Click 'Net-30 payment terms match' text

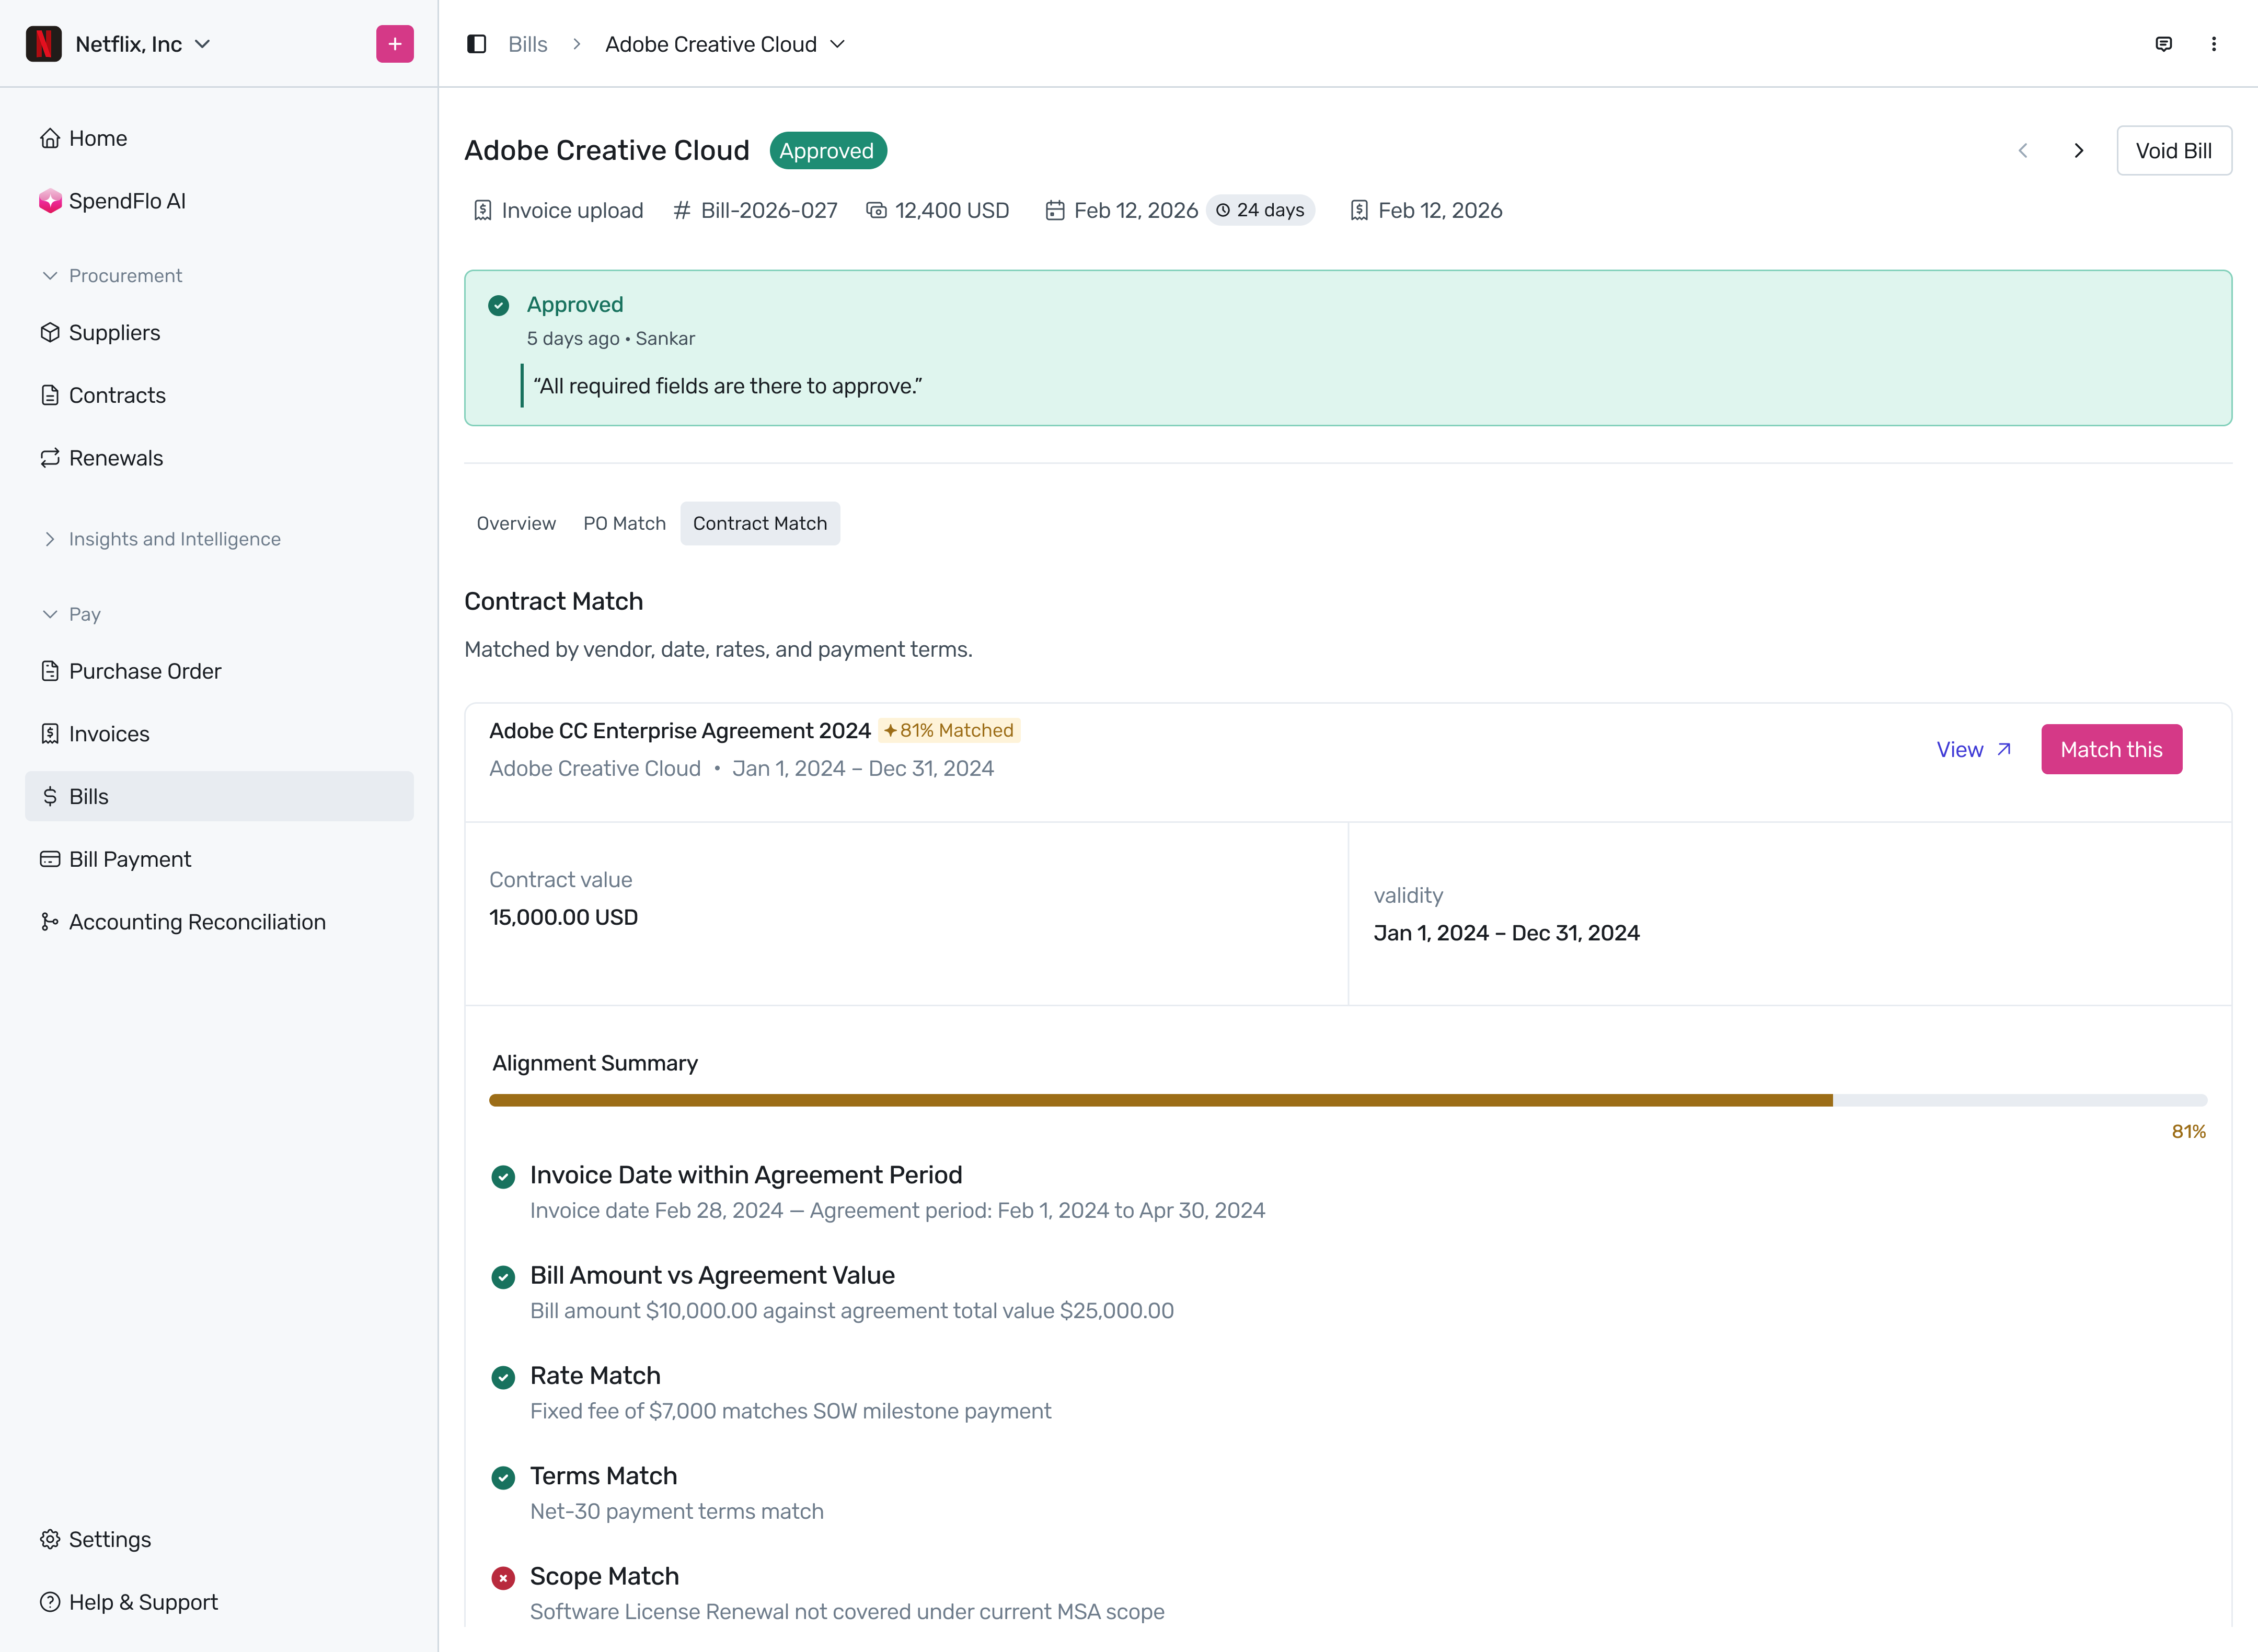(x=676, y=1511)
